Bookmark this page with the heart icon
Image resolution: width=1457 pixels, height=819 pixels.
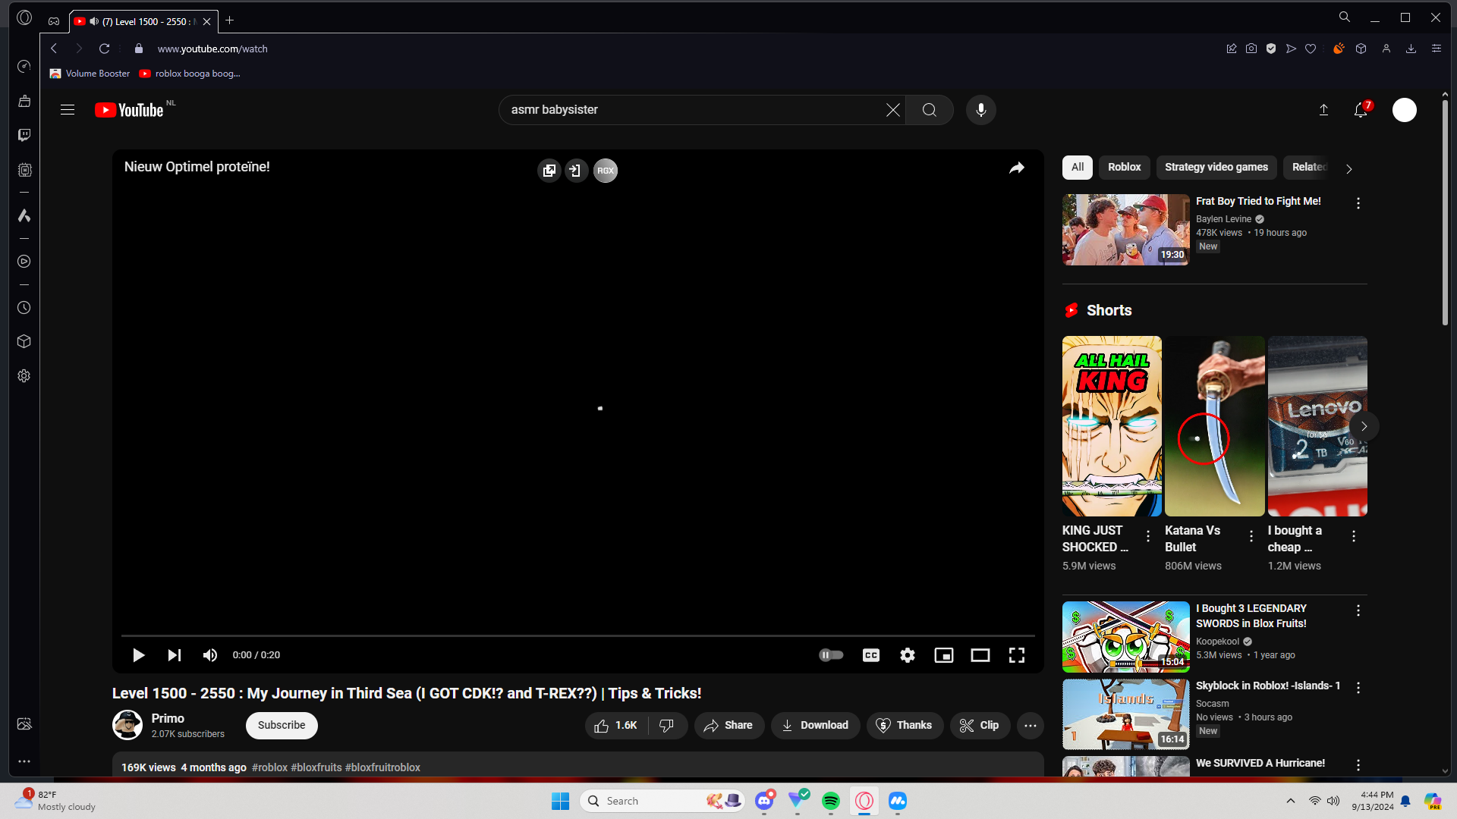1311,49
